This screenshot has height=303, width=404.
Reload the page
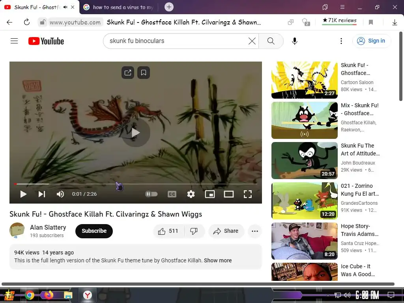click(x=27, y=22)
